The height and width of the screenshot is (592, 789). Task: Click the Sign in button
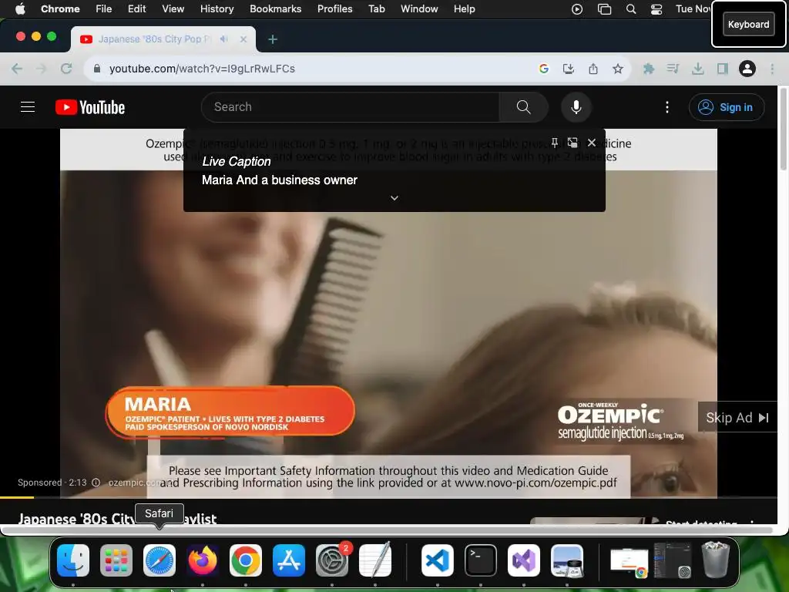pyautogui.click(x=726, y=107)
